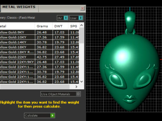The width and height of the screenshot is (162, 121).
Task: Click the Calculate button
Action: [39, 115]
